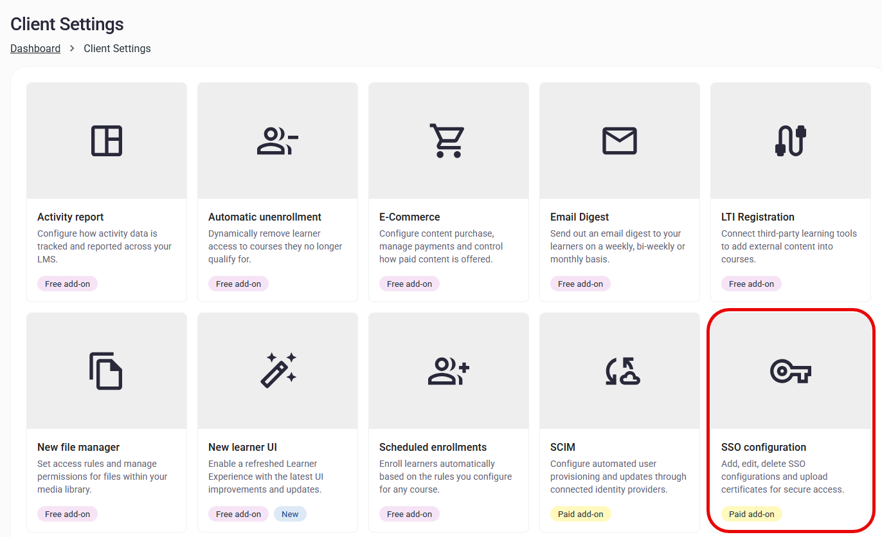The width and height of the screenshot is (882, 537).
Task: Open the Scheduled enrollments card title
Action: point(433,448)
